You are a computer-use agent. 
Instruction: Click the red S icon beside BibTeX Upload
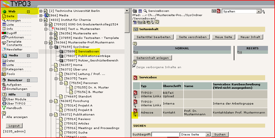(x=135, y=92)
